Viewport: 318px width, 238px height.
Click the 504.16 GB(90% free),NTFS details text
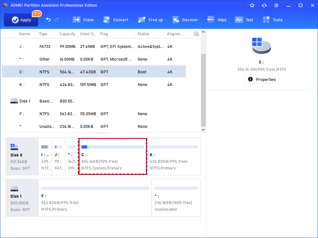262,69
